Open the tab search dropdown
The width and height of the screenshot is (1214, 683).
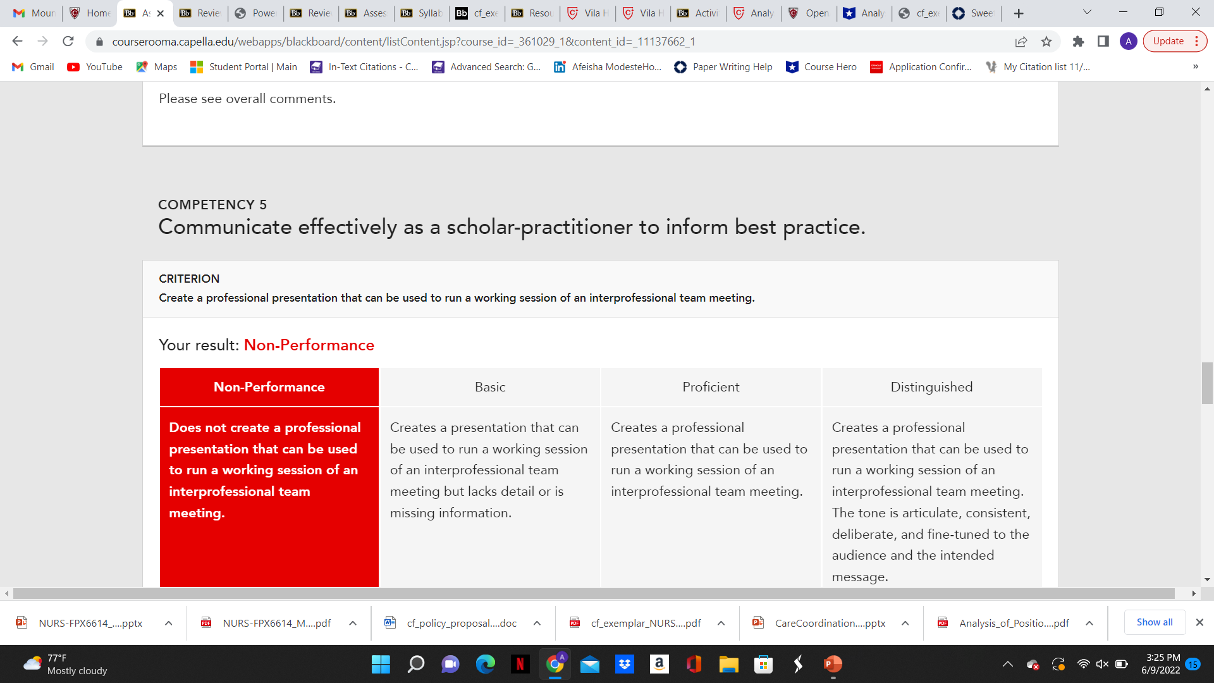tap(1087, 12)
